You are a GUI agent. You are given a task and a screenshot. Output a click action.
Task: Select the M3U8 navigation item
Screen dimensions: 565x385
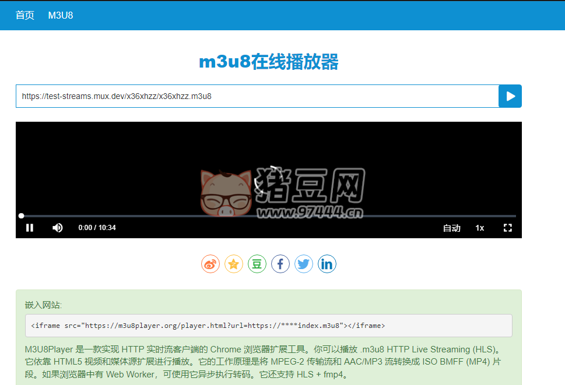click(61, 15)
